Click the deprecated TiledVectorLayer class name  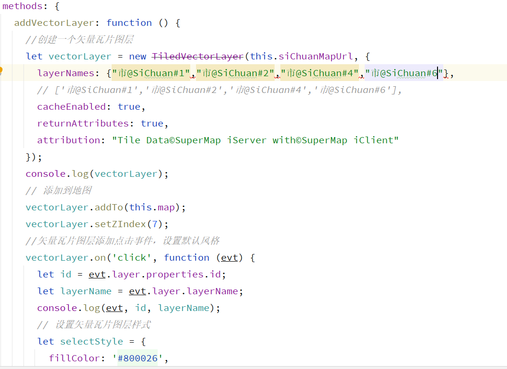pyautogui.click(x=197, y=56)
